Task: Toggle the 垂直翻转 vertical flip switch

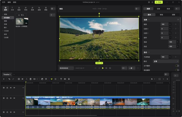Action: [177, 70]
